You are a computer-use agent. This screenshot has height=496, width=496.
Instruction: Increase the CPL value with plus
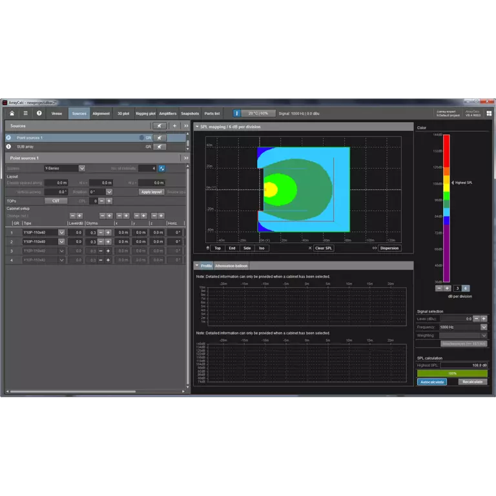coord(108,201)
